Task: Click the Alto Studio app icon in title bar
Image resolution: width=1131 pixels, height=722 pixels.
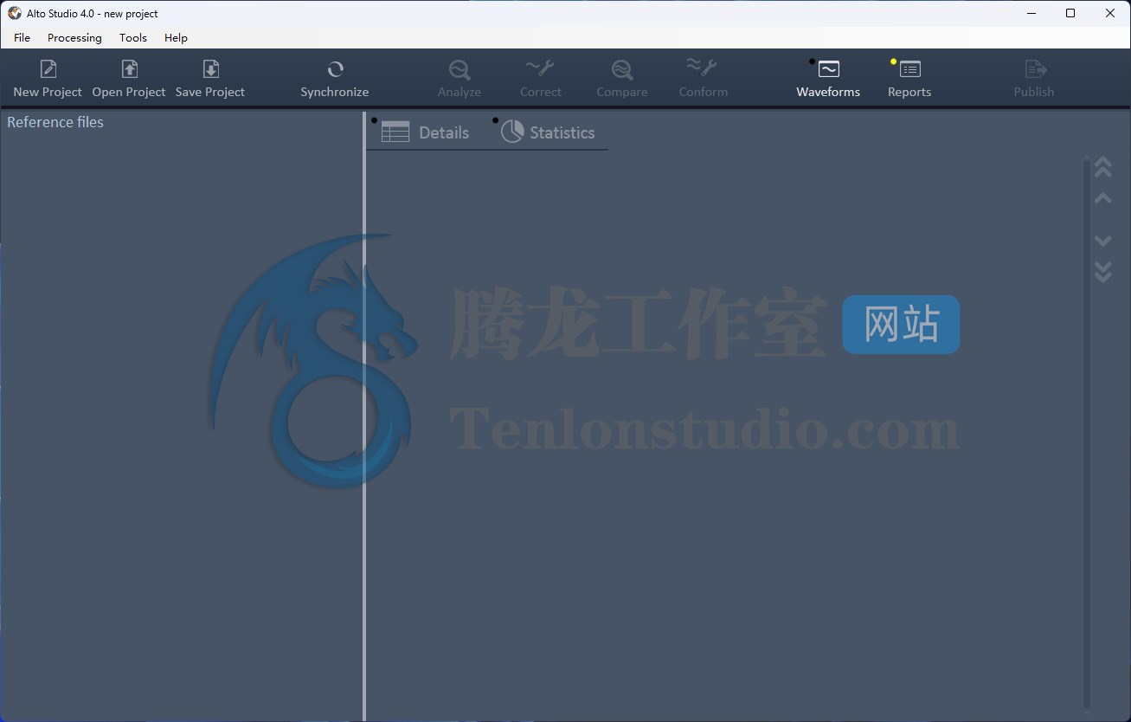Action: pos(15,13)
